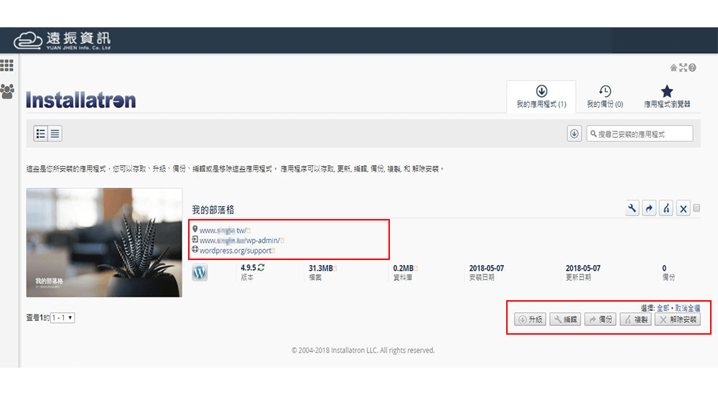Click the 編輯 edit button

[x=565, y=320]
